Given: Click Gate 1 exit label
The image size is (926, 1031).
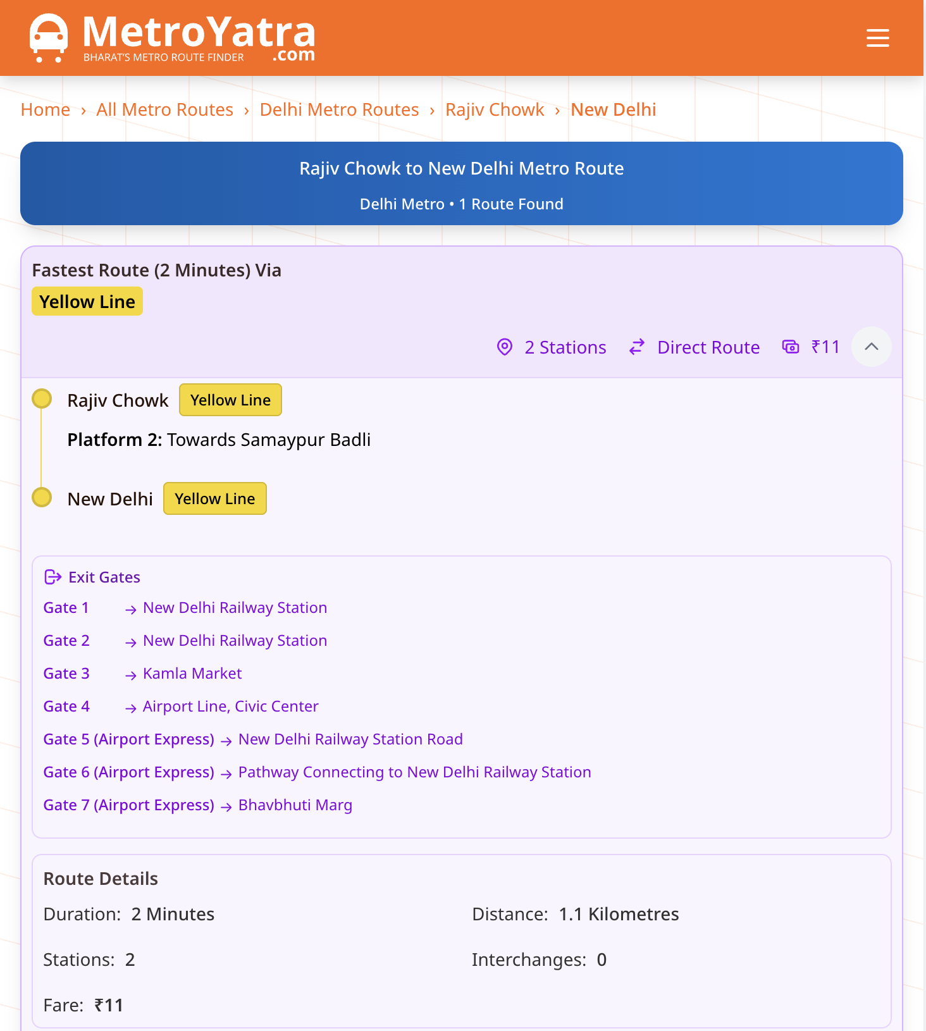Looking at the screenshot, I should (x=66, y=608).
